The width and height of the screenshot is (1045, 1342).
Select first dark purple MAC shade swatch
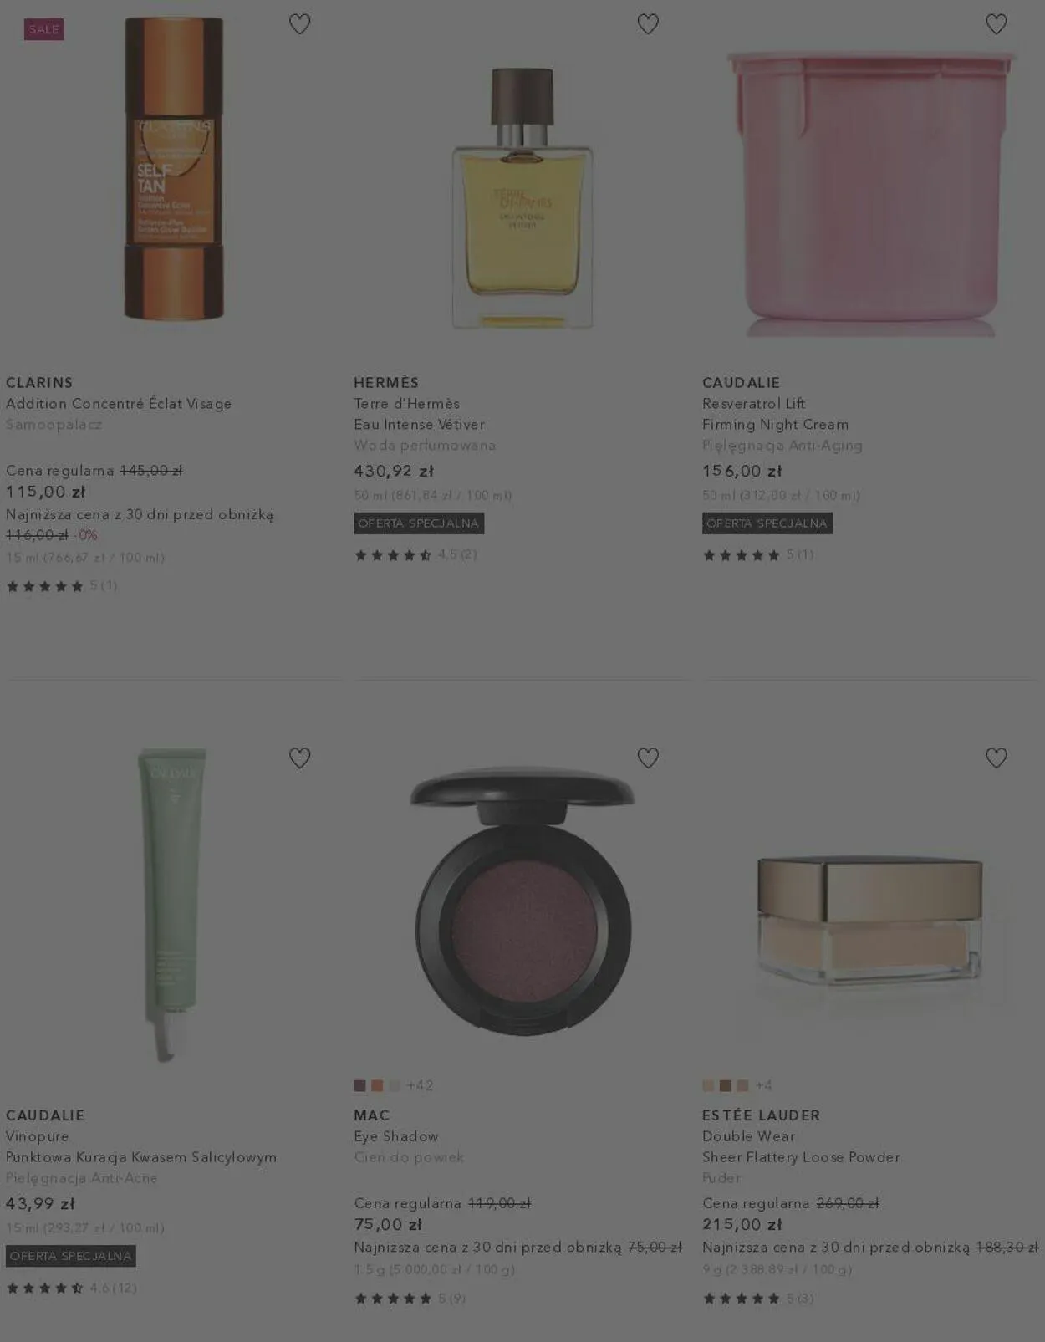coord(359,1085)
